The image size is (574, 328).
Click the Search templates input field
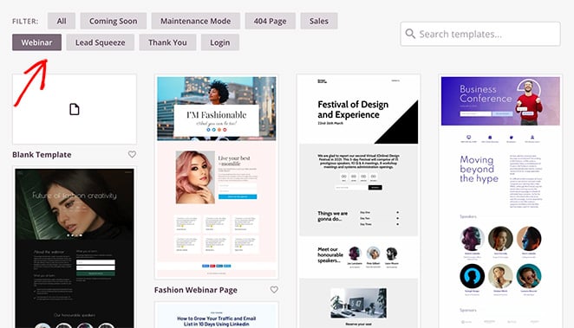(480, 34)
